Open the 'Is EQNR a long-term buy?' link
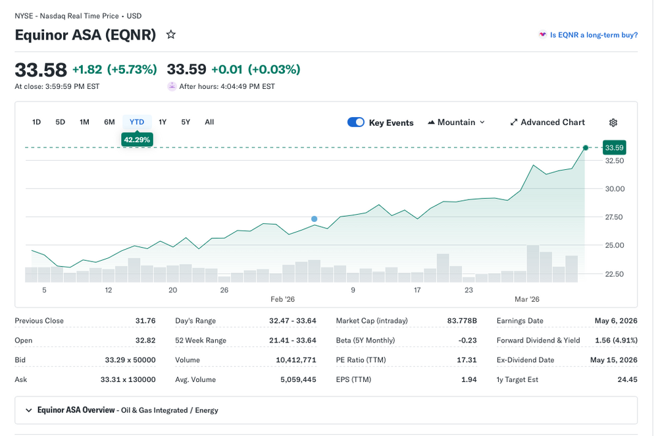The width and height of the screenshot is (658, 436). pyautogui.click(x=594, y=35)
